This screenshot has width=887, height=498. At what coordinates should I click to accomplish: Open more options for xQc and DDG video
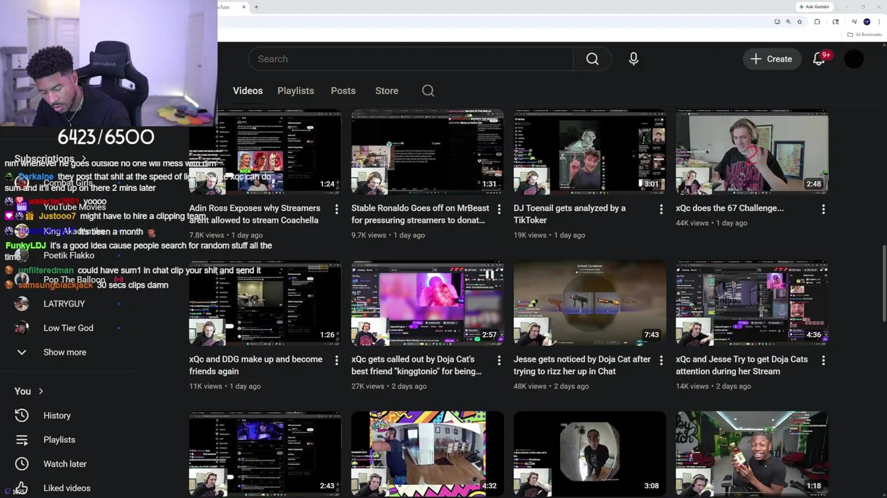tap(336, 360)
